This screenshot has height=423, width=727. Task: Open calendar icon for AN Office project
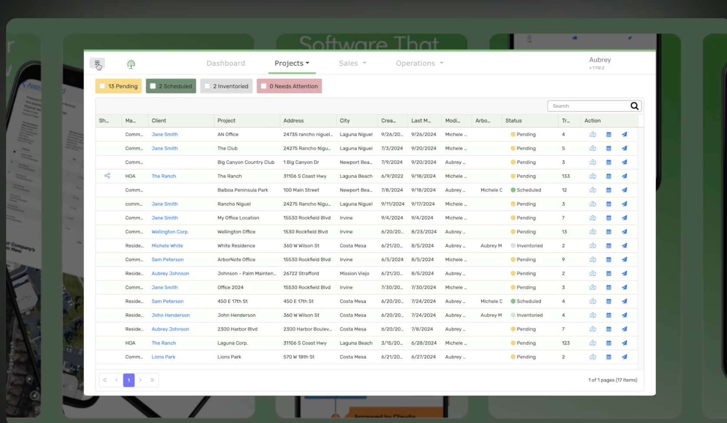(609, 135)
